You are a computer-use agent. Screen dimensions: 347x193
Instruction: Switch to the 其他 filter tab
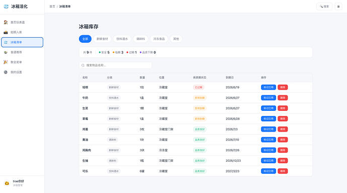[176, 39]
